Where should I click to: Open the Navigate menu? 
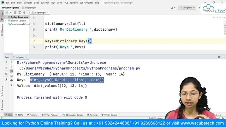point(28,3)
